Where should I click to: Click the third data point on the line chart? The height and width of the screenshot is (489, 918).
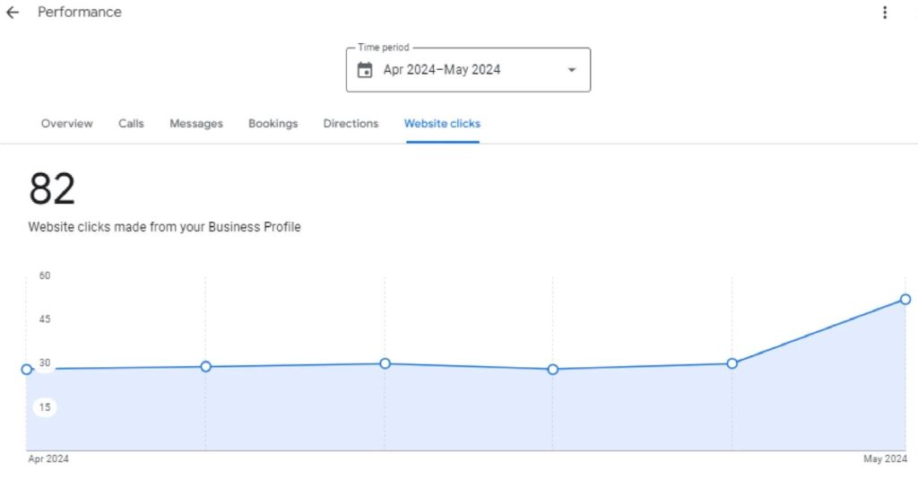(385, 363)
